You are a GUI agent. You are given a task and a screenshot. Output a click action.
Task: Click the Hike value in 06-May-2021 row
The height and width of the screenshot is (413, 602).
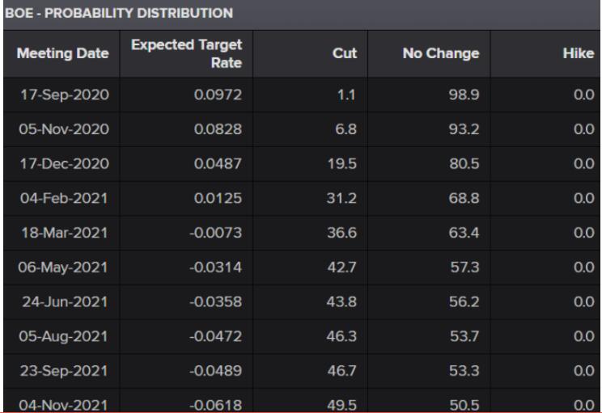tap(584, 268)
